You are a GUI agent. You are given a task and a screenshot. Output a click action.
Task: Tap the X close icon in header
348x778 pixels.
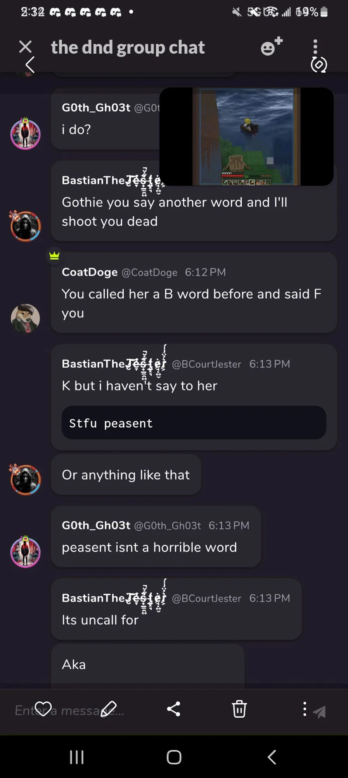[25, 47]
